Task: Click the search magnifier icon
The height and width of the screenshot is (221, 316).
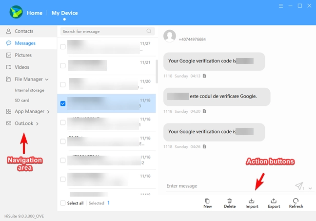Action: point(149,31)
